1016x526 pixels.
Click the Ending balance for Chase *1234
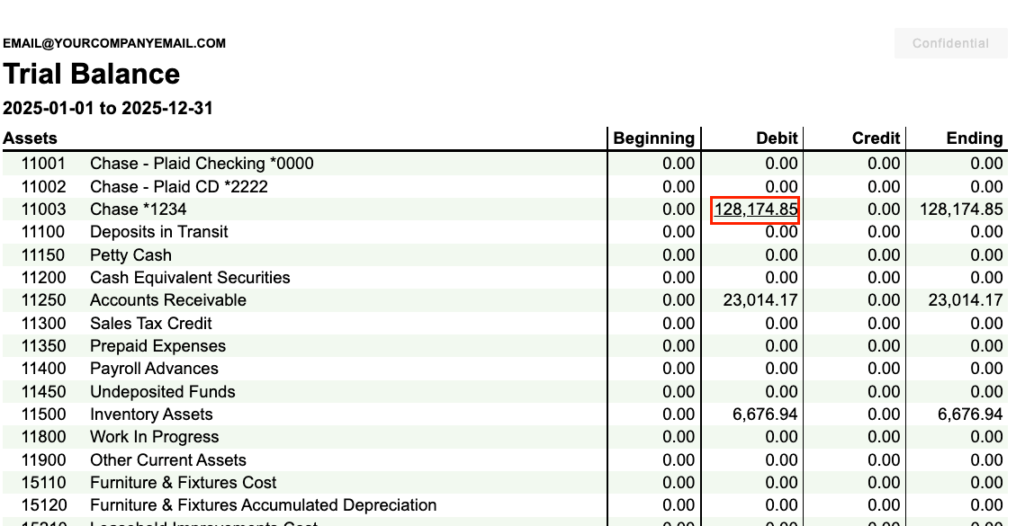click(x=960, y=210)
